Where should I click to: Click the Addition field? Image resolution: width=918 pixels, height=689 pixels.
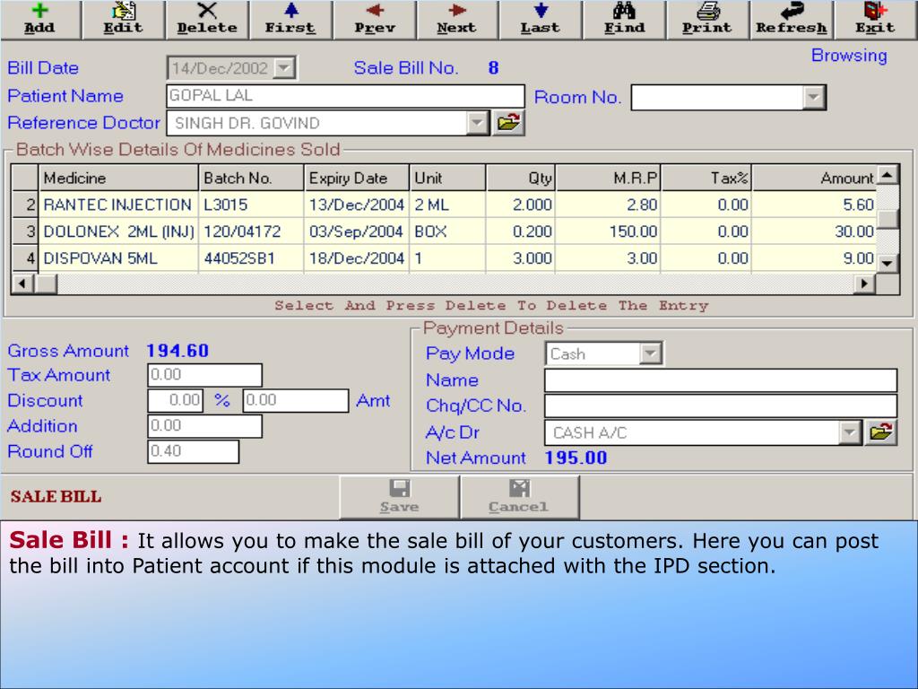click(x=205, y=426)
